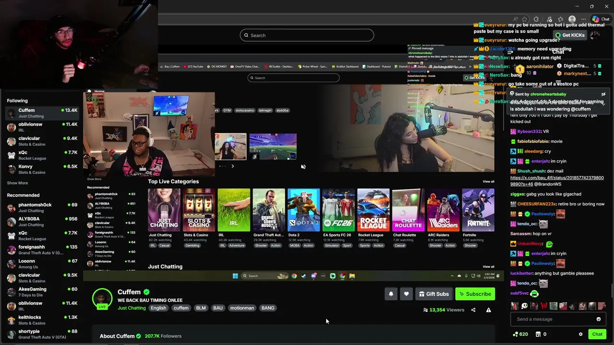Screen dimensions: 614x345
Task: Open Copilot Chat in browser toolbar
Action: click(x=600, y=19)
